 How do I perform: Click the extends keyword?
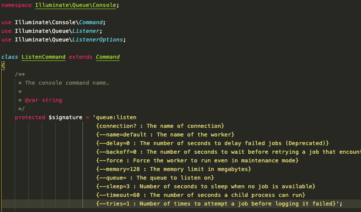click(x=80, y=57)
